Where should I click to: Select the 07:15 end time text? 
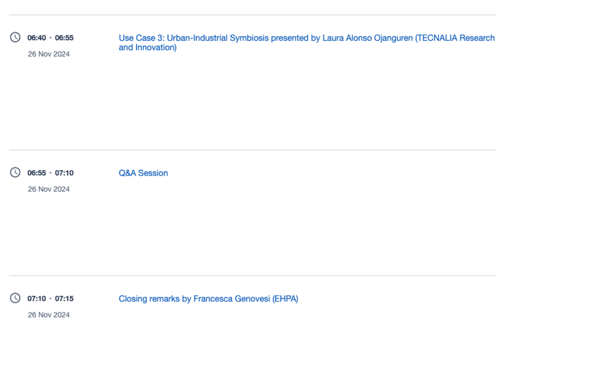click(64, 299)
